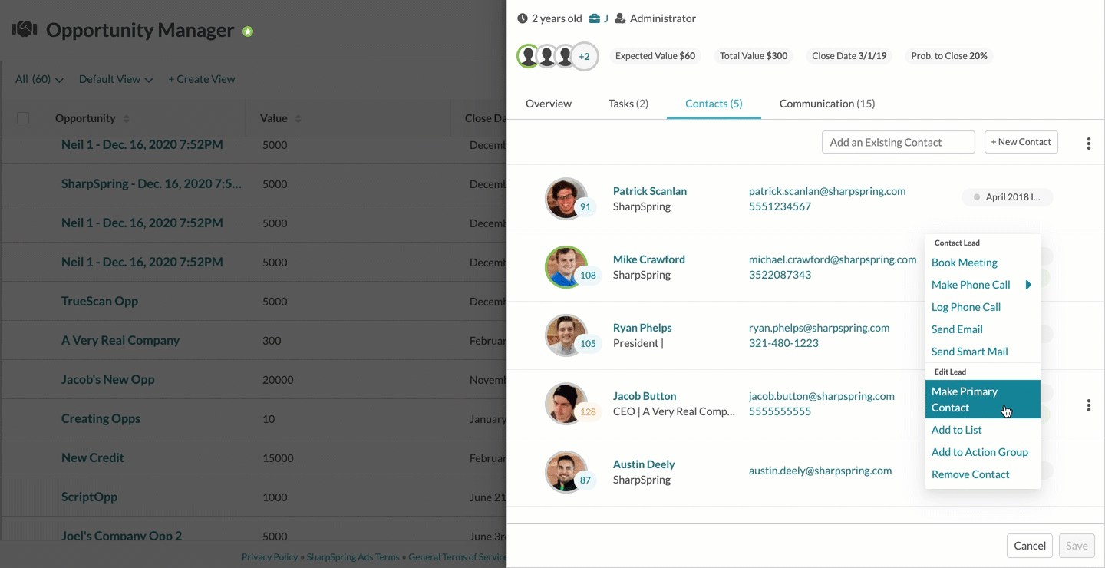Click Patrick Scanlan's lead score 91 badge
The image size is (1105, 568).
(585, 207)
